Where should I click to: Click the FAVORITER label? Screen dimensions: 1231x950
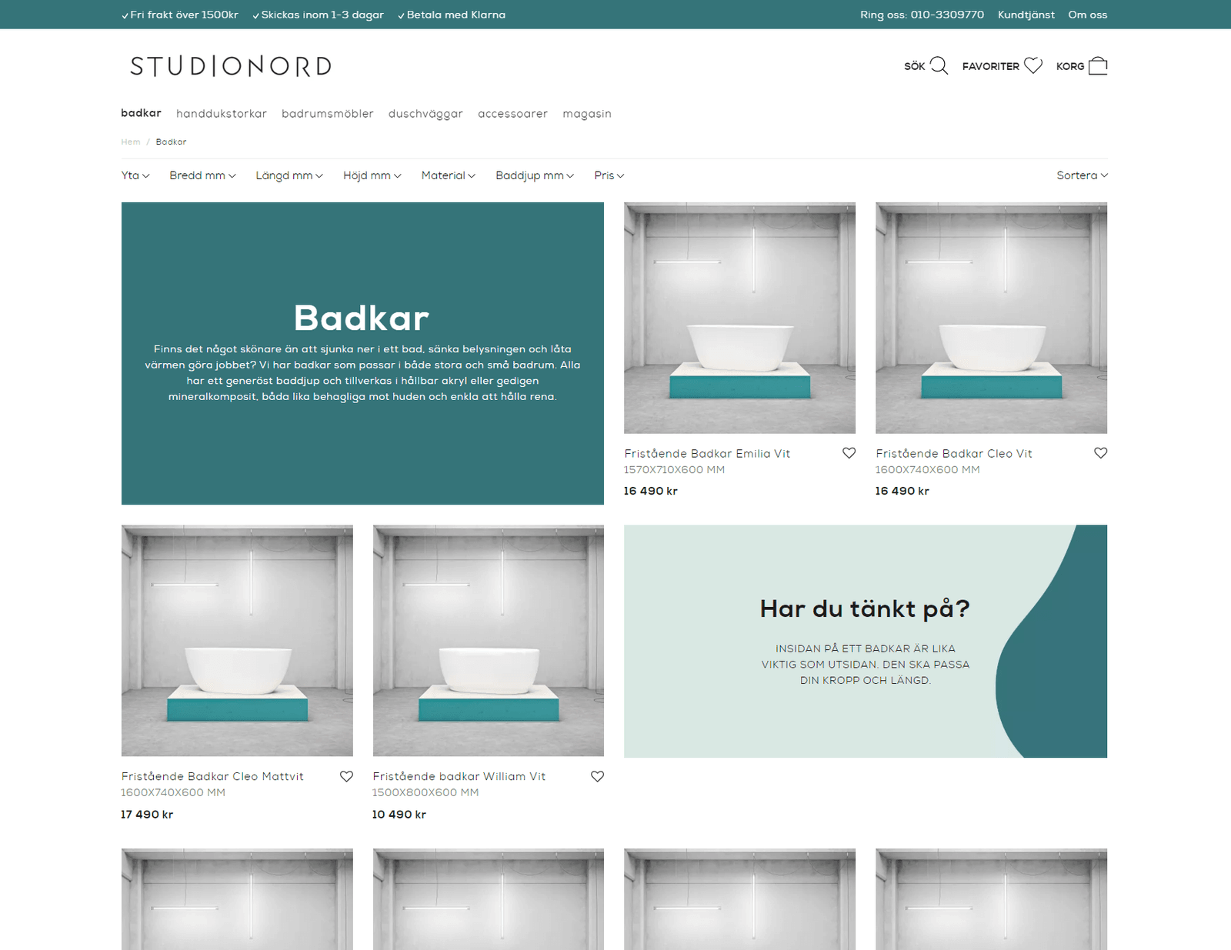click(991, 67)
